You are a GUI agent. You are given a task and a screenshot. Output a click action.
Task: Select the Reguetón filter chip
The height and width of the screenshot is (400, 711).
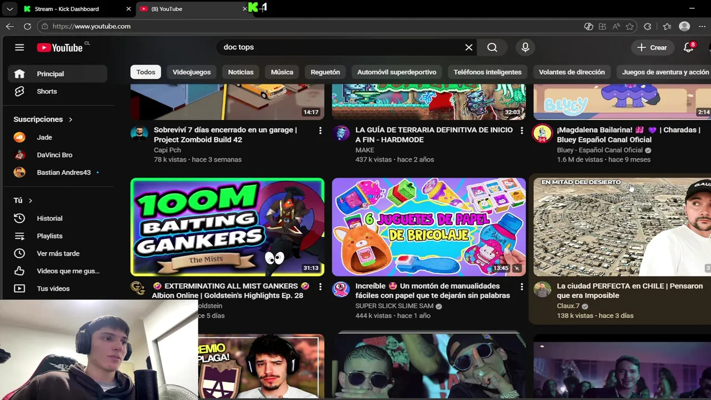pyautogui.click(x=325, y=72)
